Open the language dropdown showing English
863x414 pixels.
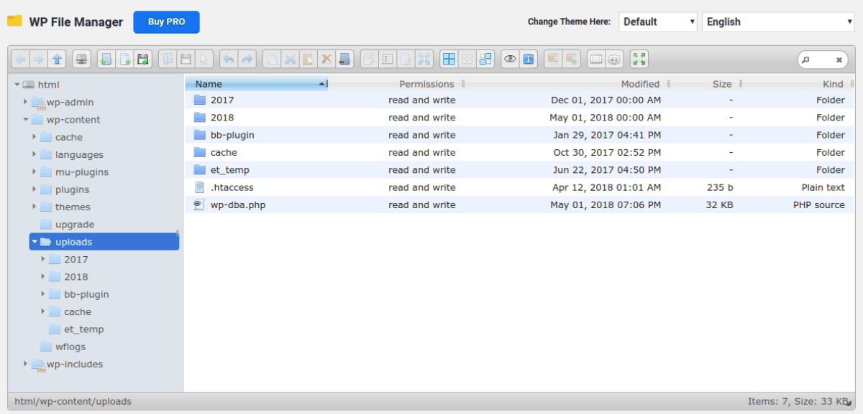[x=778, y=22]
